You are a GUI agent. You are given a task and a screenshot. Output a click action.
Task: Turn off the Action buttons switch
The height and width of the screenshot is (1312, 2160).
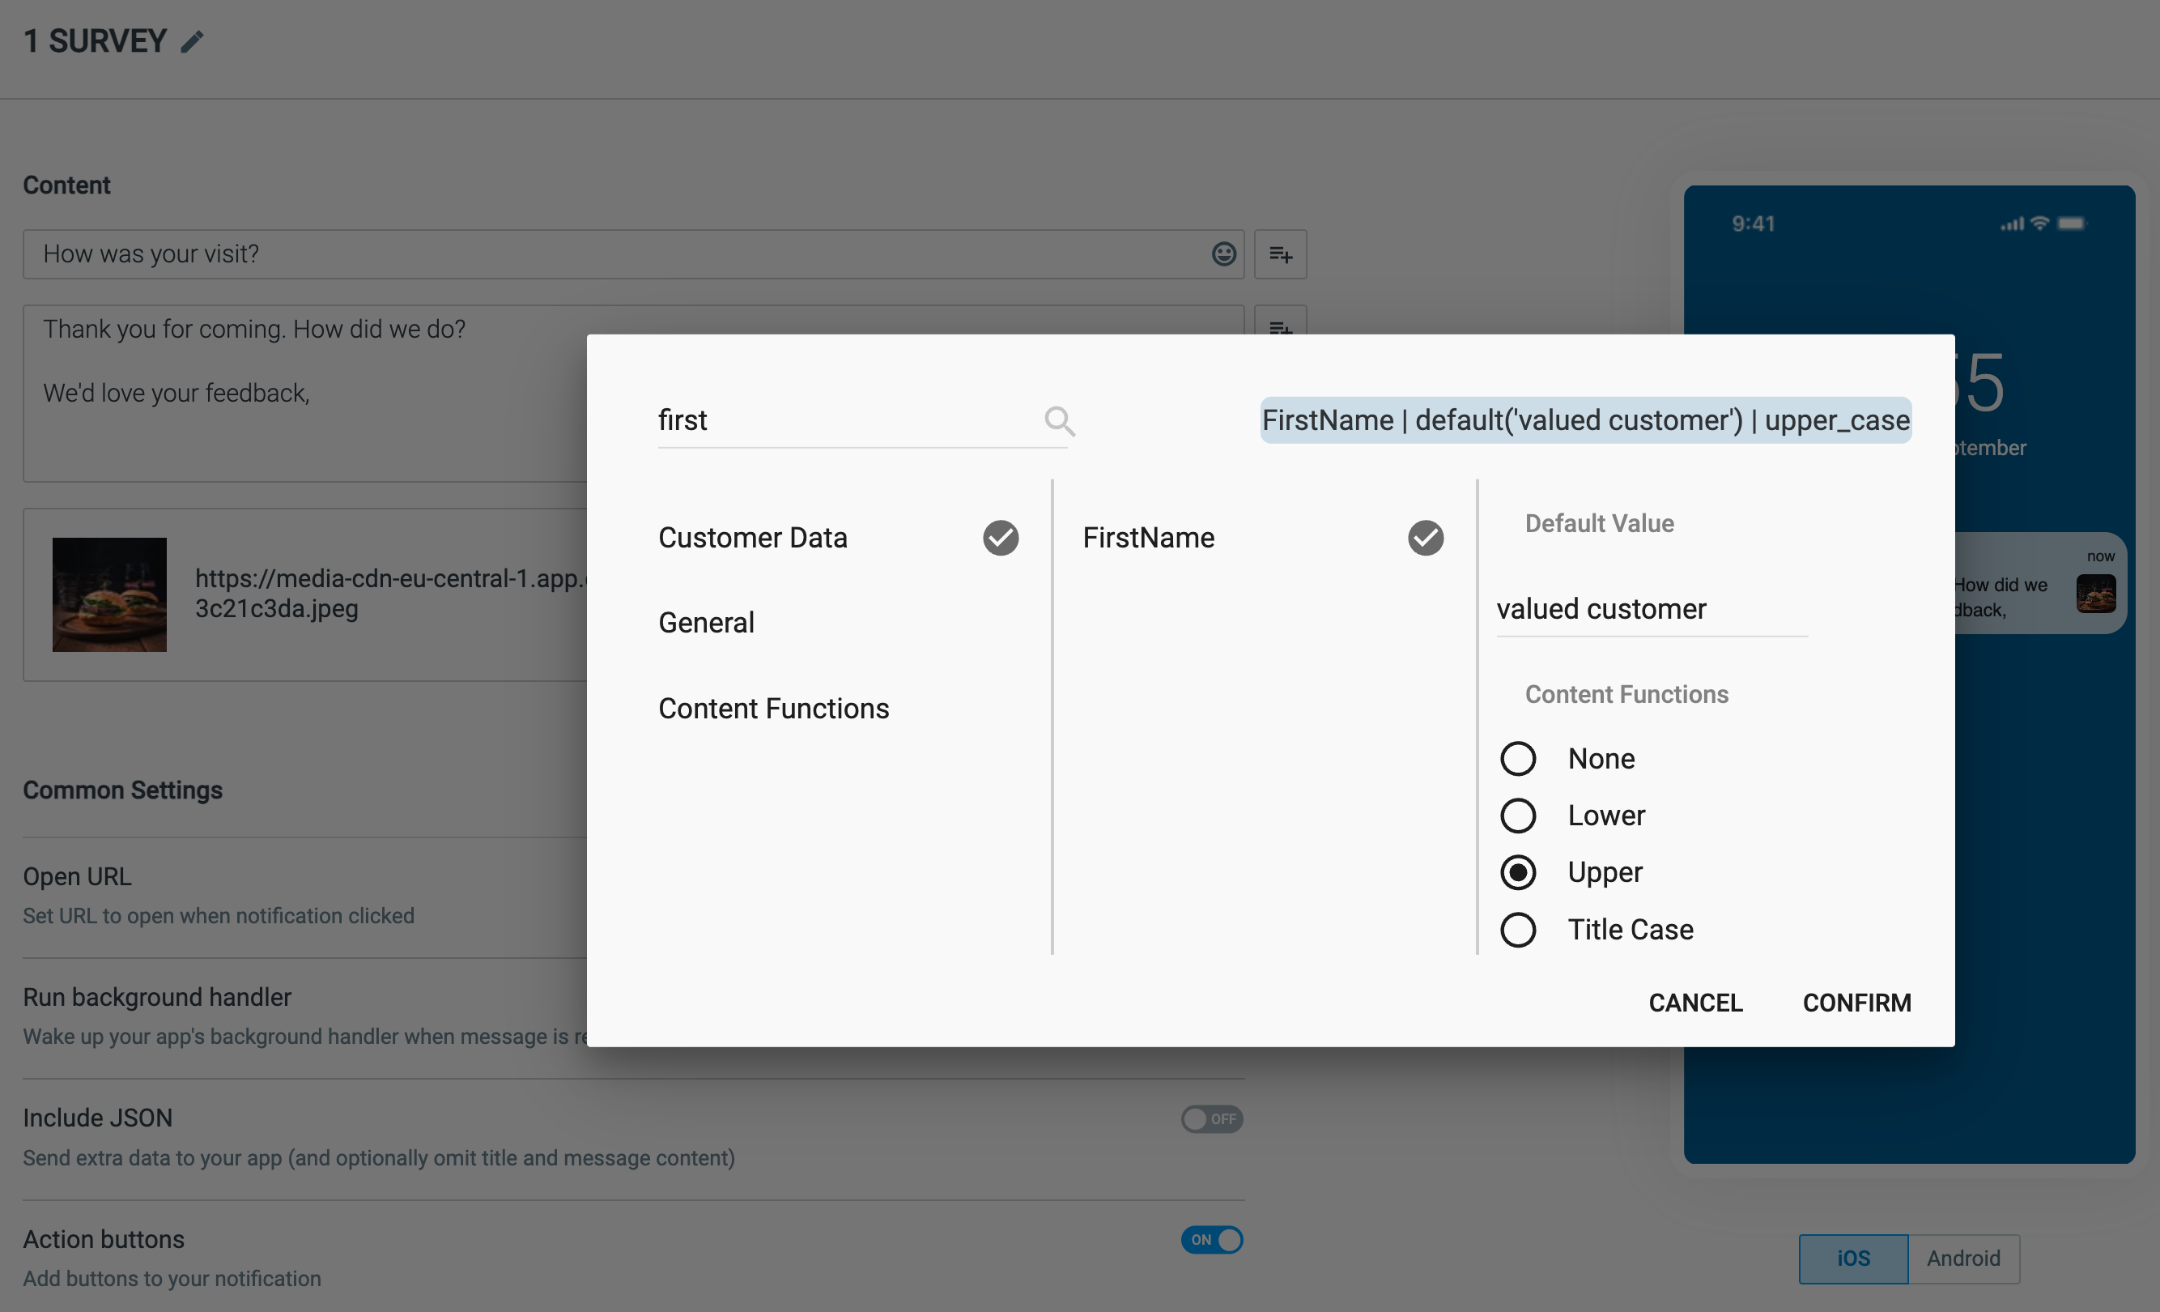(x=1211, y=1240)
